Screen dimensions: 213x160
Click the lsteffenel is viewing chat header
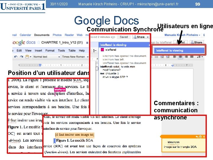tap(124, 45)
